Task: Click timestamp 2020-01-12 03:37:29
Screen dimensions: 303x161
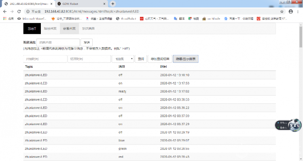Action: pyautogui.click(x=175, y=124)
